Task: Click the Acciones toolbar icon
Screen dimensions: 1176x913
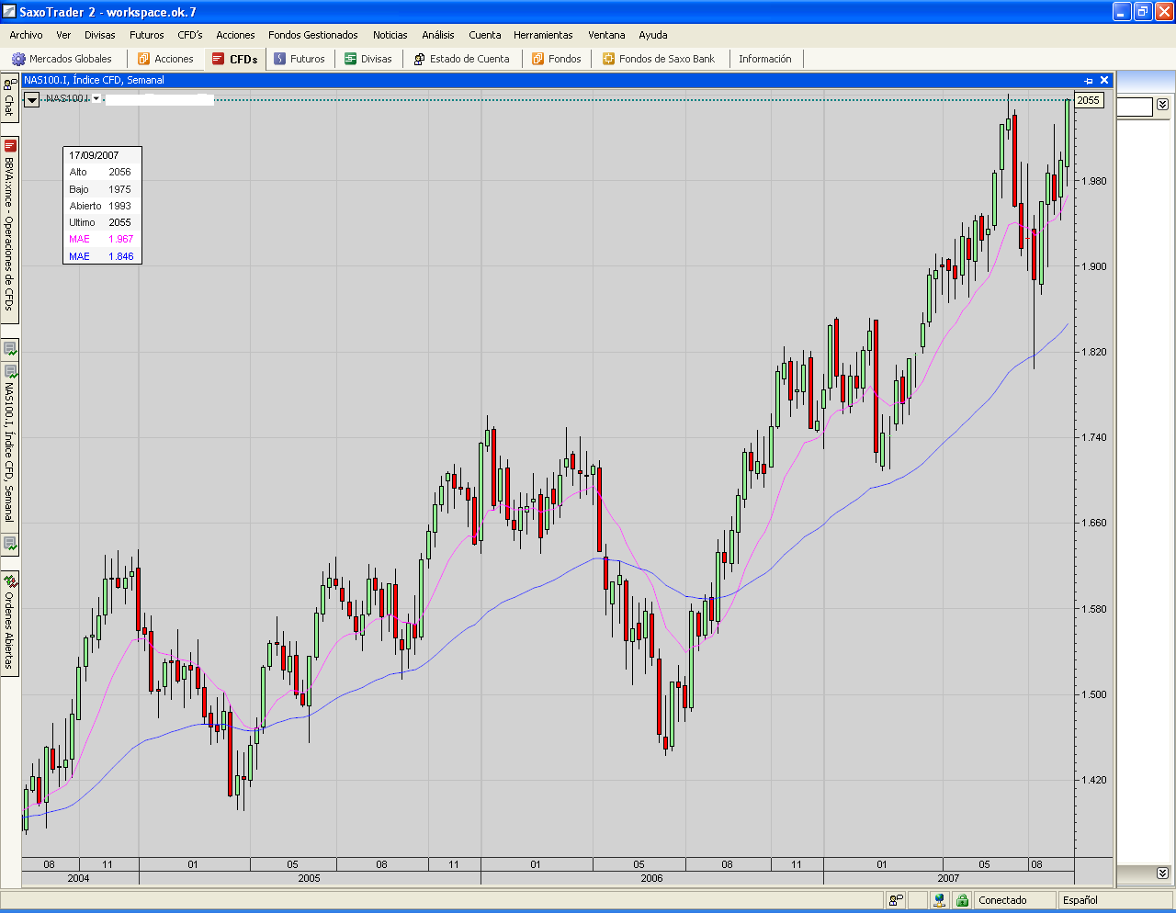Action: coord(144,59)
